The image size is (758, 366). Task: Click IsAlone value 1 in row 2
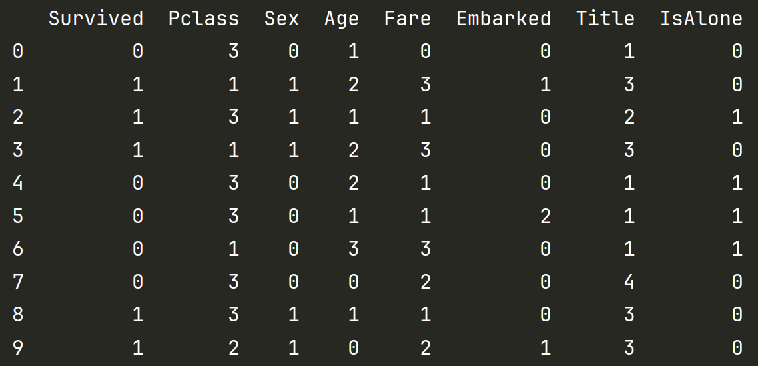pos(737,117)
